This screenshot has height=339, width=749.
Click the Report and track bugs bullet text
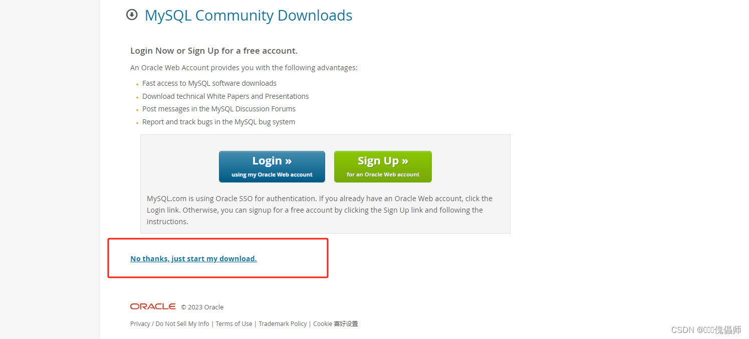pos(218,122)
